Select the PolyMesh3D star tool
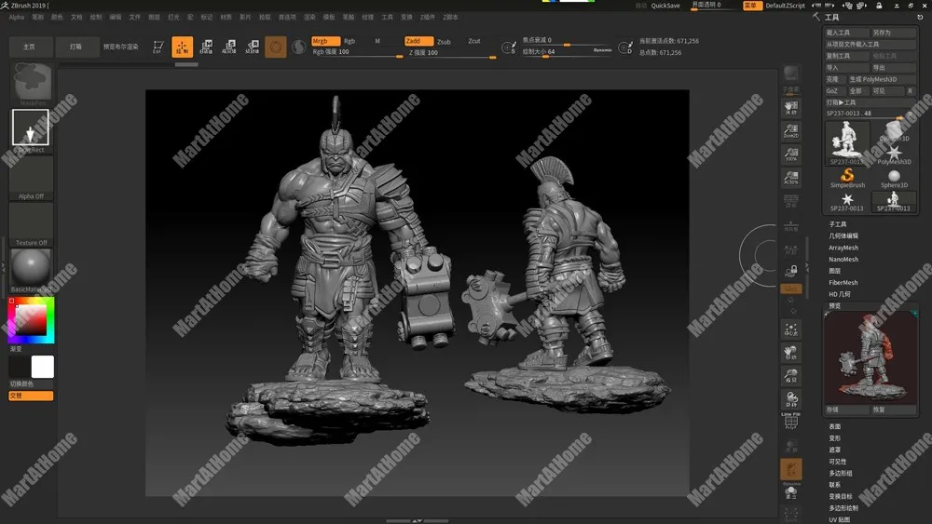Screen dimensions: 932x524 click(x=894, y=155)
